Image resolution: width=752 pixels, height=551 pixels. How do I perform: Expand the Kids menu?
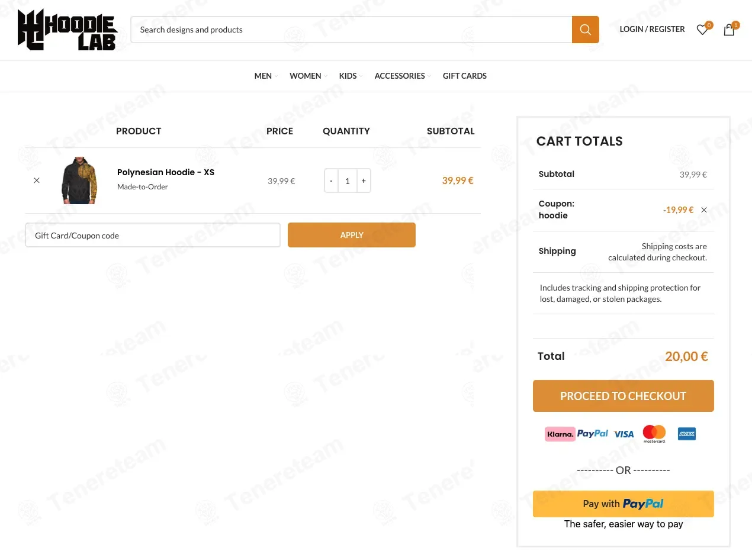click(x=351, y=76)
